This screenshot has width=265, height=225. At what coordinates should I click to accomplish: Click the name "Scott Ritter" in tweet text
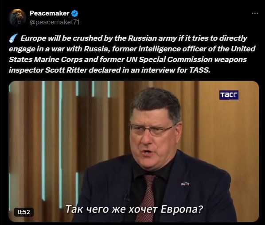[x=66, y=70]
